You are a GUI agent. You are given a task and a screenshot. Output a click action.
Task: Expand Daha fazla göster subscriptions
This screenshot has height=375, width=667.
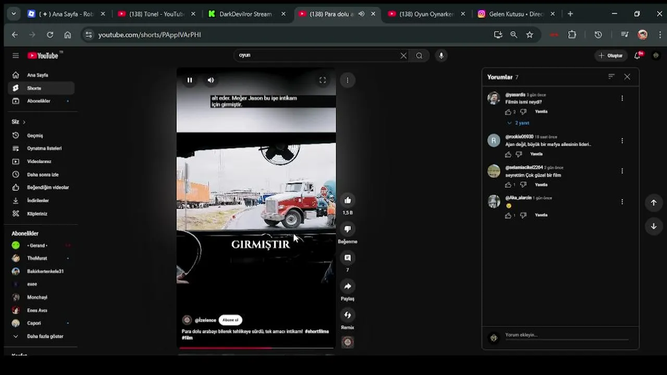point(41,336)
